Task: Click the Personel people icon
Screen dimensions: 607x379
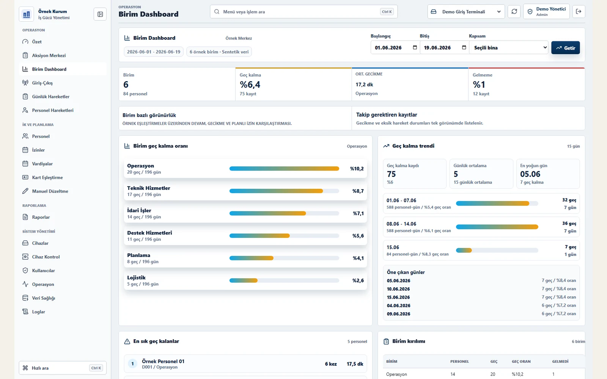Action: (25, 136)
